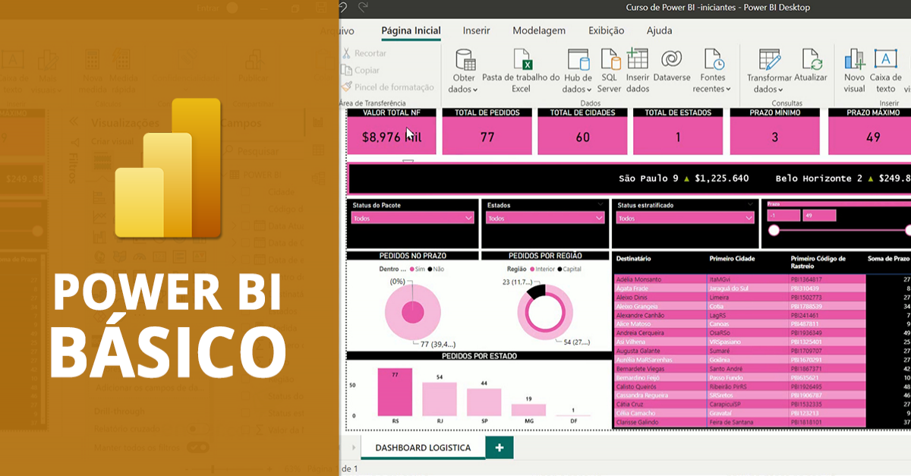Expand the Hub de dados dropdown arrow
The image size is (911, 476).
point(588,90)
